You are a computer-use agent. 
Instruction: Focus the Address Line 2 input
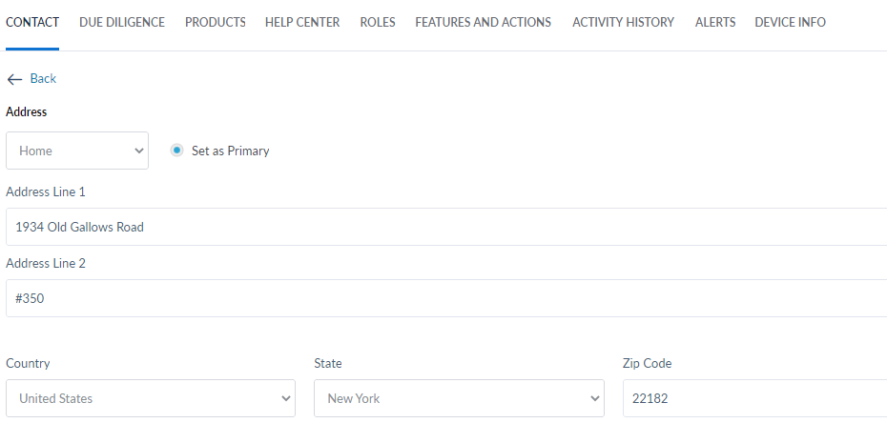[446, 298]
